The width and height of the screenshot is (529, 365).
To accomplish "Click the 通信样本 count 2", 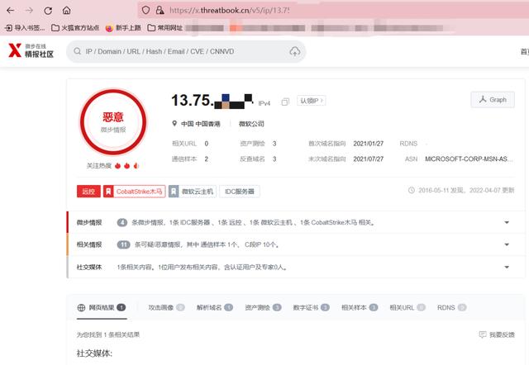I will pos(207,159).
